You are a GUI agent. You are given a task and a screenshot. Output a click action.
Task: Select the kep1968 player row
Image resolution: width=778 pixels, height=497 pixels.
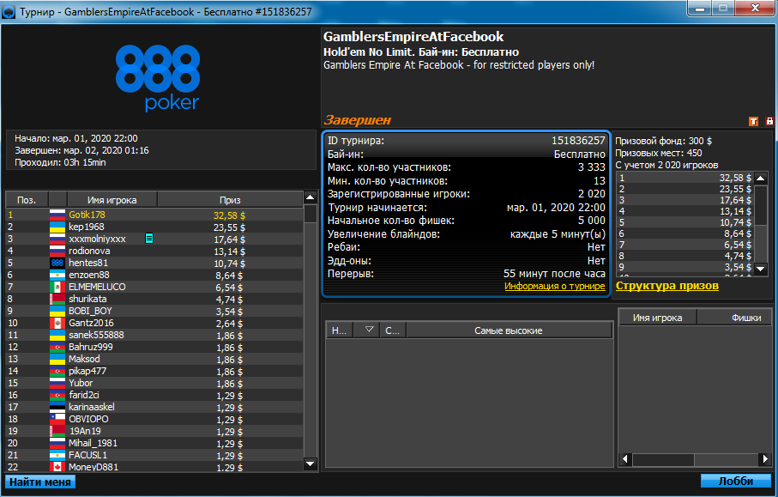point(154,227)
